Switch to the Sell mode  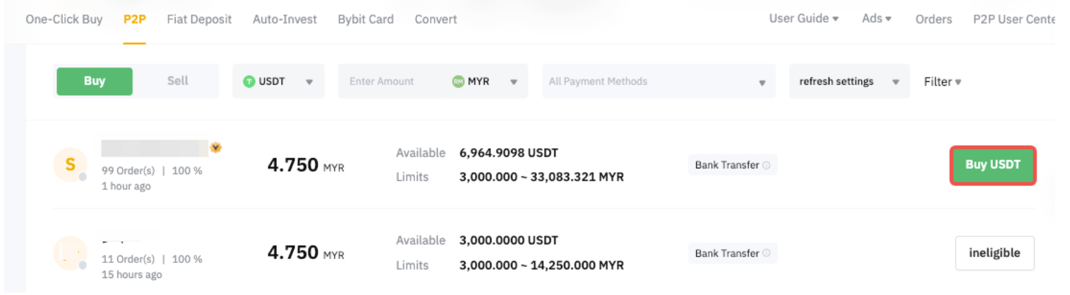[177, 81]
